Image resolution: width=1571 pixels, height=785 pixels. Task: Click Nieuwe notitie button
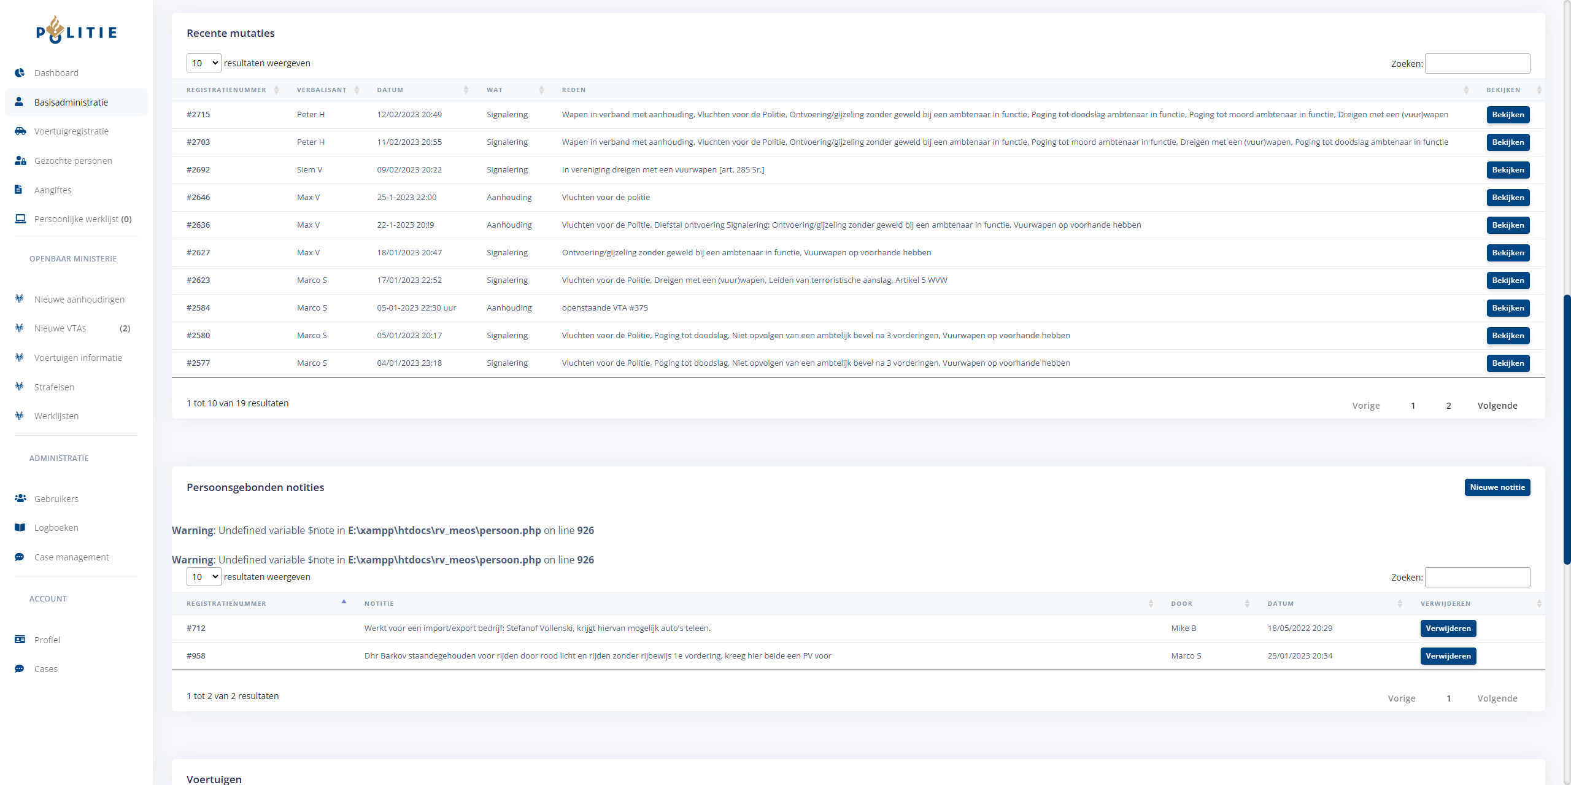pos(1497,487)
